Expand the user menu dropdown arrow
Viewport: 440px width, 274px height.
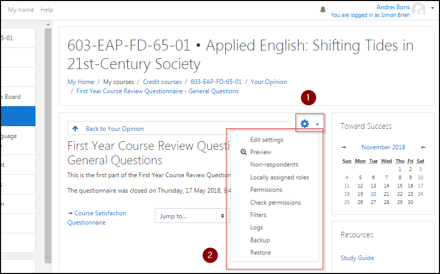433,9
